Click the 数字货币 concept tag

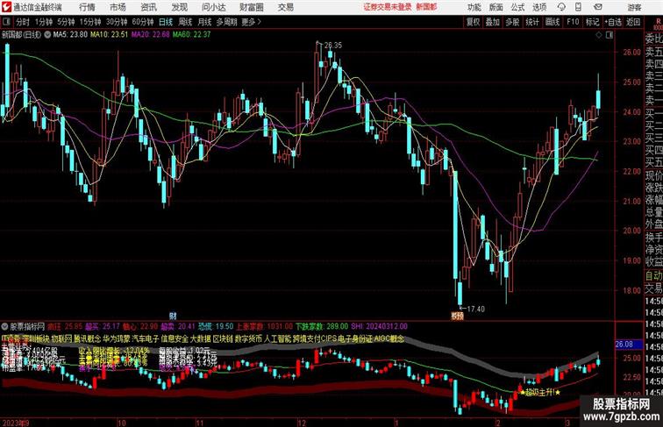248,338
